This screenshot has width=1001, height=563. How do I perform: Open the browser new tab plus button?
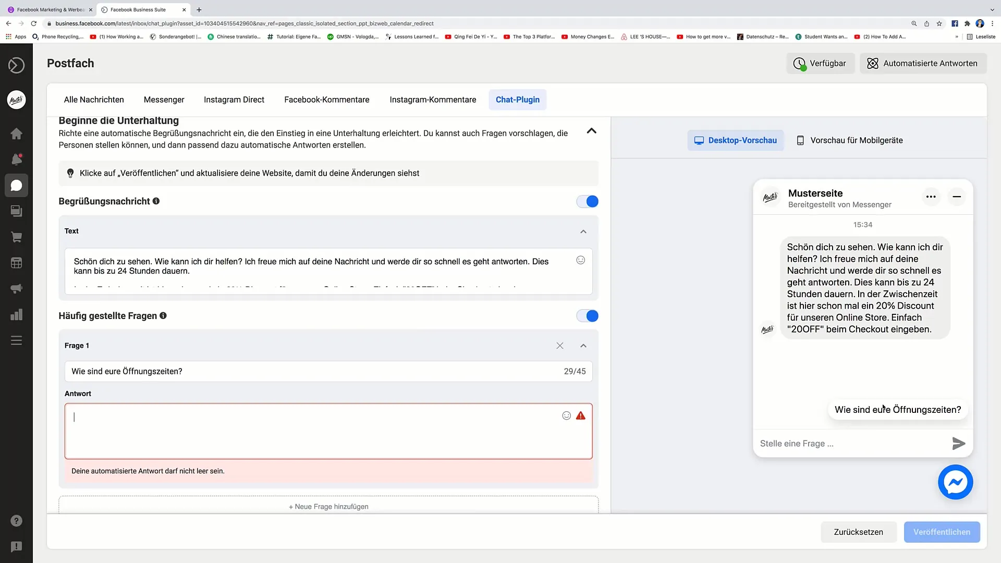(199, 9)
